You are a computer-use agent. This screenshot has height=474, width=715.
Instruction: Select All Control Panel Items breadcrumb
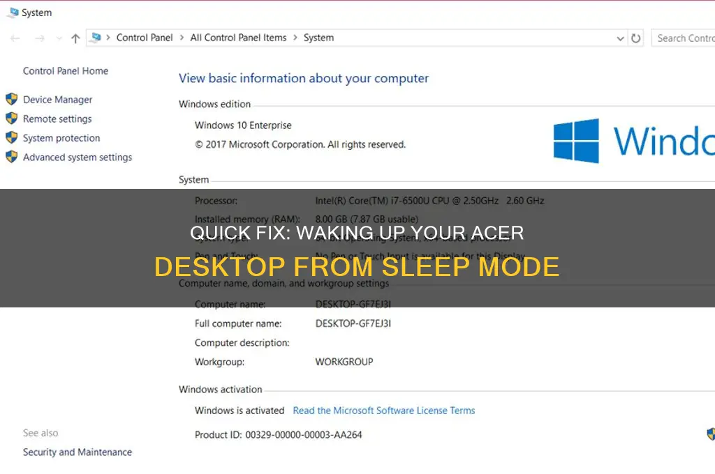pyautogui.click(x=239, y=38)
